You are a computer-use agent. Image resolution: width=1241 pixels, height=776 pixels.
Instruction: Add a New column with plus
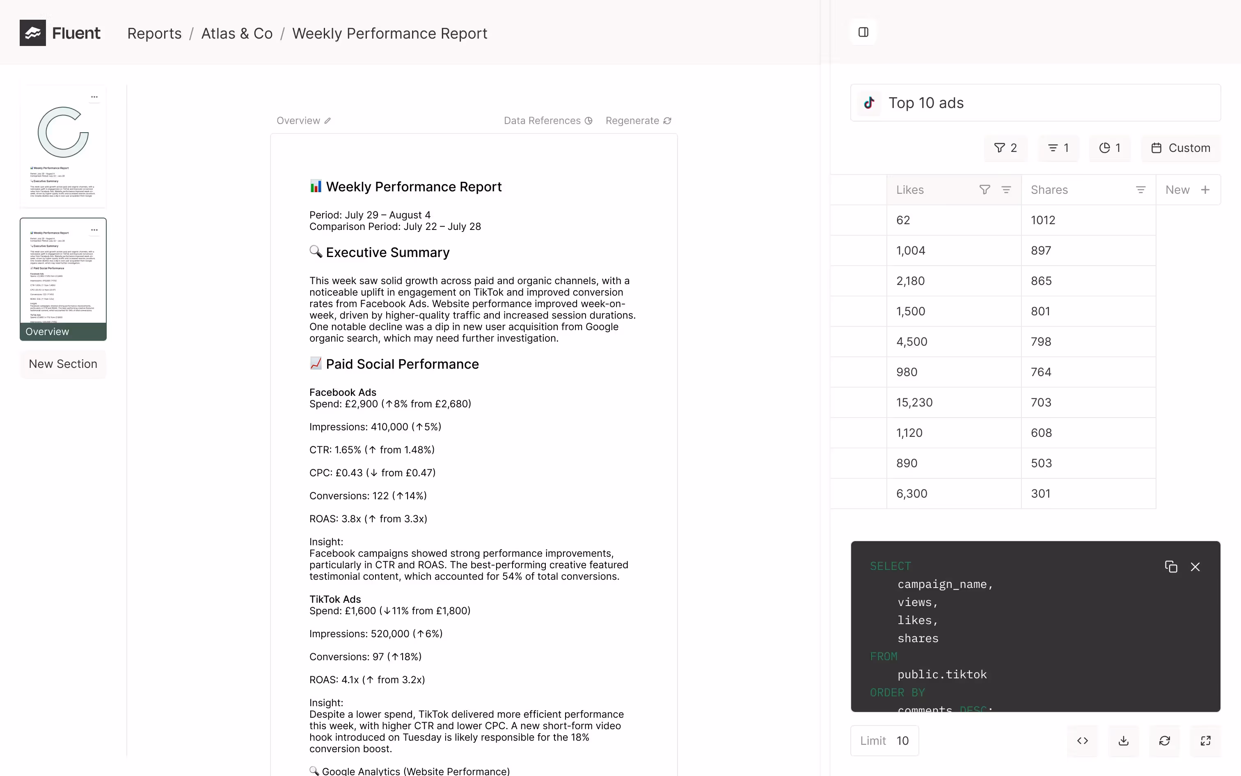click(1205, 190)
